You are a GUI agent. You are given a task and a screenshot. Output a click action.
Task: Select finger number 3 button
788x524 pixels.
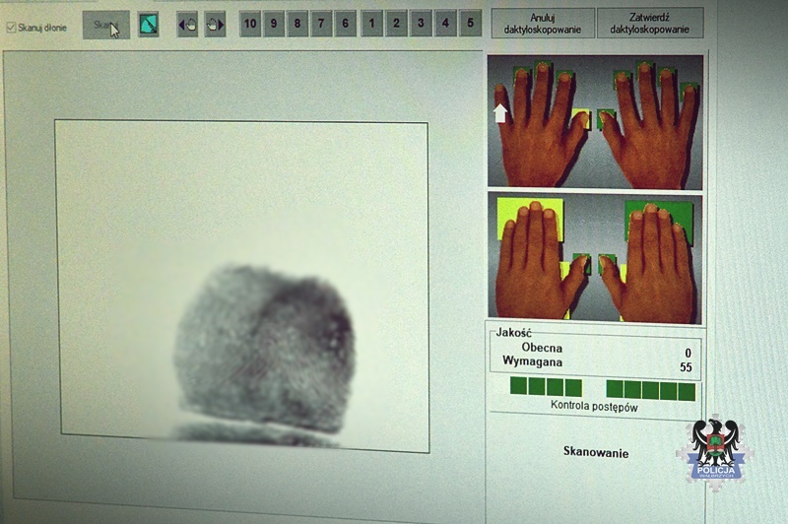point(421,23)
